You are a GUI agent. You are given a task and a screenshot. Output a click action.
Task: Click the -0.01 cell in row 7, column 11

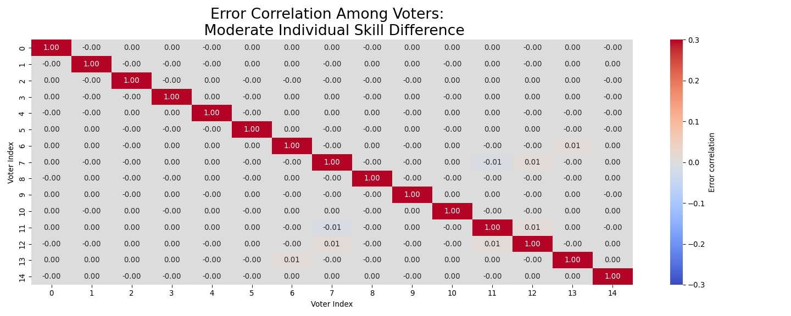coord(492,162)
